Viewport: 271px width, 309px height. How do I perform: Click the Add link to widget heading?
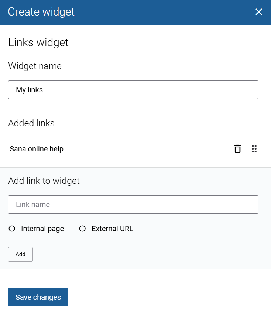coord(44,181)
